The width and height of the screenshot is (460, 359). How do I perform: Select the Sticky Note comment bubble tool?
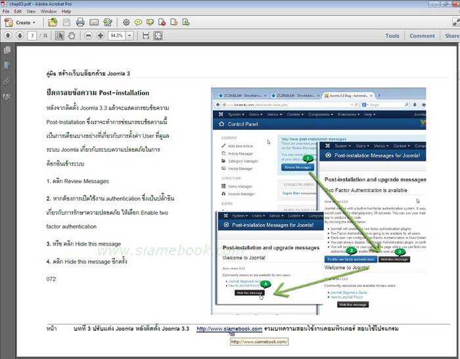click(x=138, y=22)
